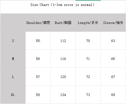Click the size S row label

pos(13,41)
